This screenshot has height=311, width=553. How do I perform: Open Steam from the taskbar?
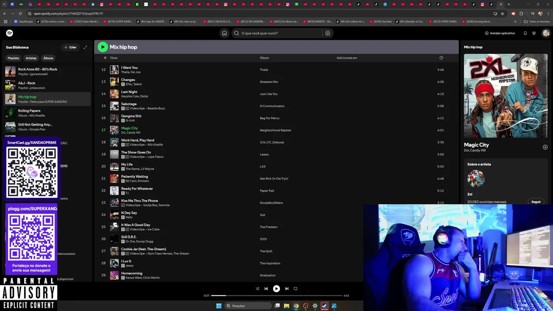point(324,306)
